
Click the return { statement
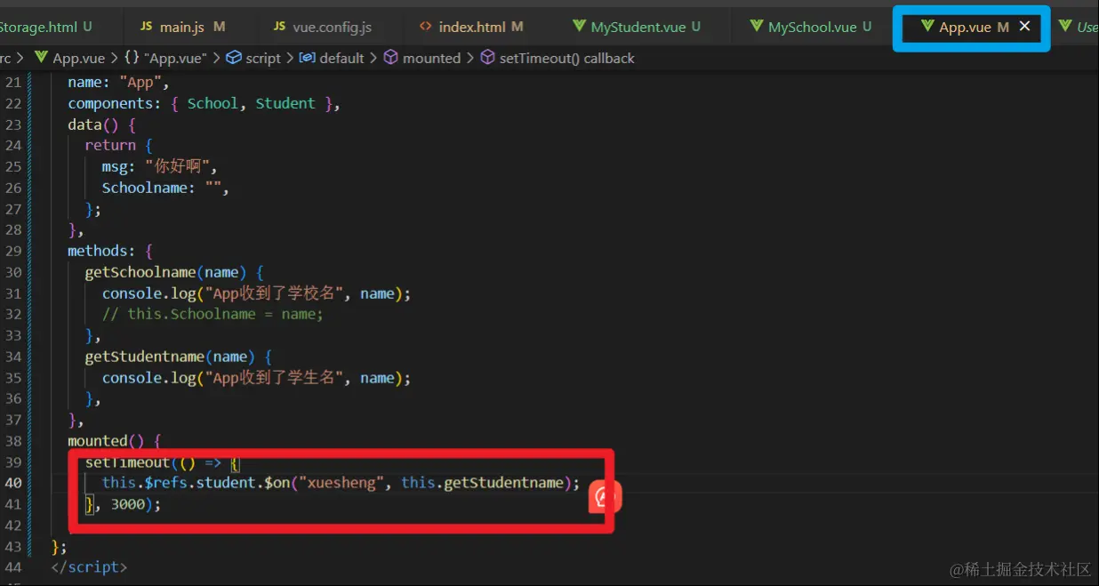point(119,145)
